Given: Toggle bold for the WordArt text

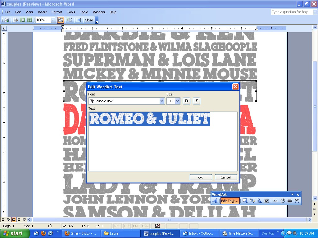Looking at the screenshot, I should click(x=186, y=101).
